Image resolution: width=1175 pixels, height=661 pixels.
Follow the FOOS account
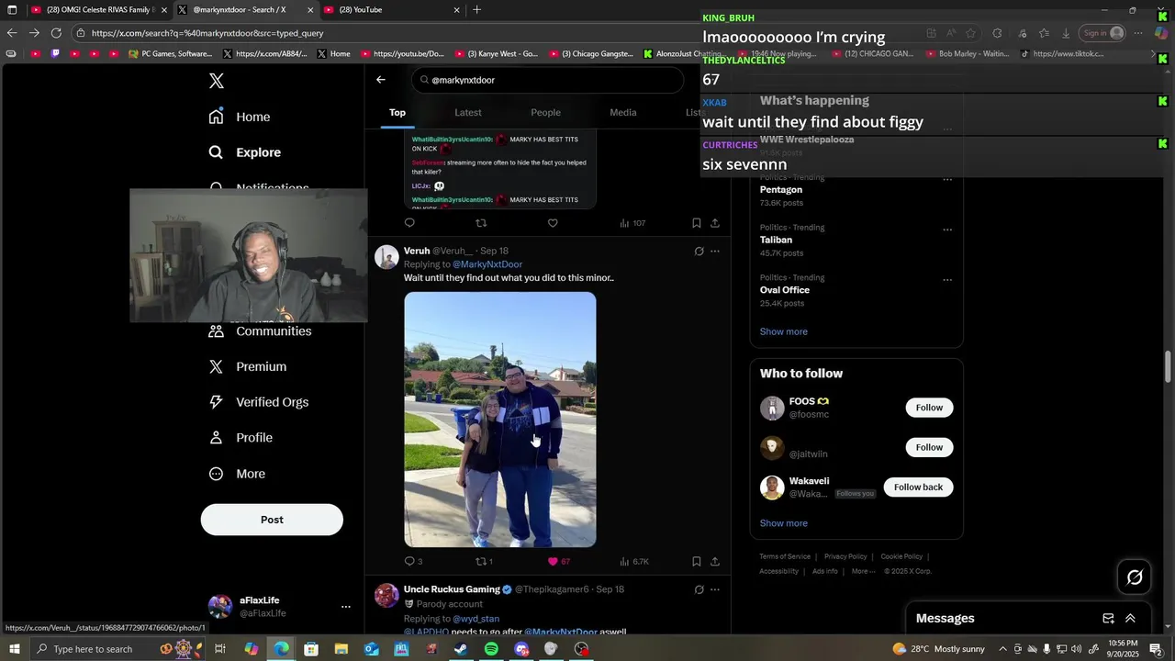coord(929,408)
